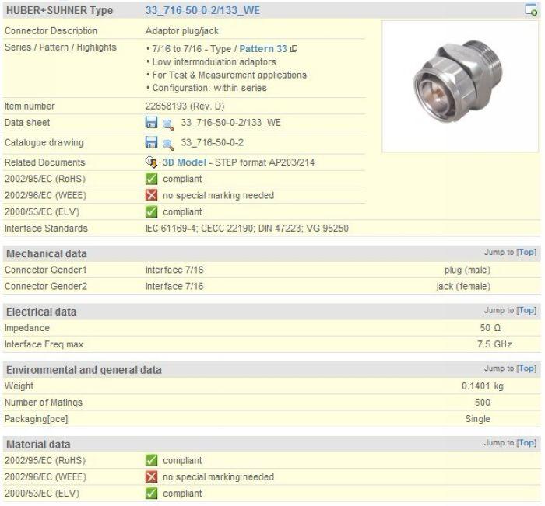545x506 pixels.
Task: Click the HUBER+SUHNER Type label
Action: point(59,10)
